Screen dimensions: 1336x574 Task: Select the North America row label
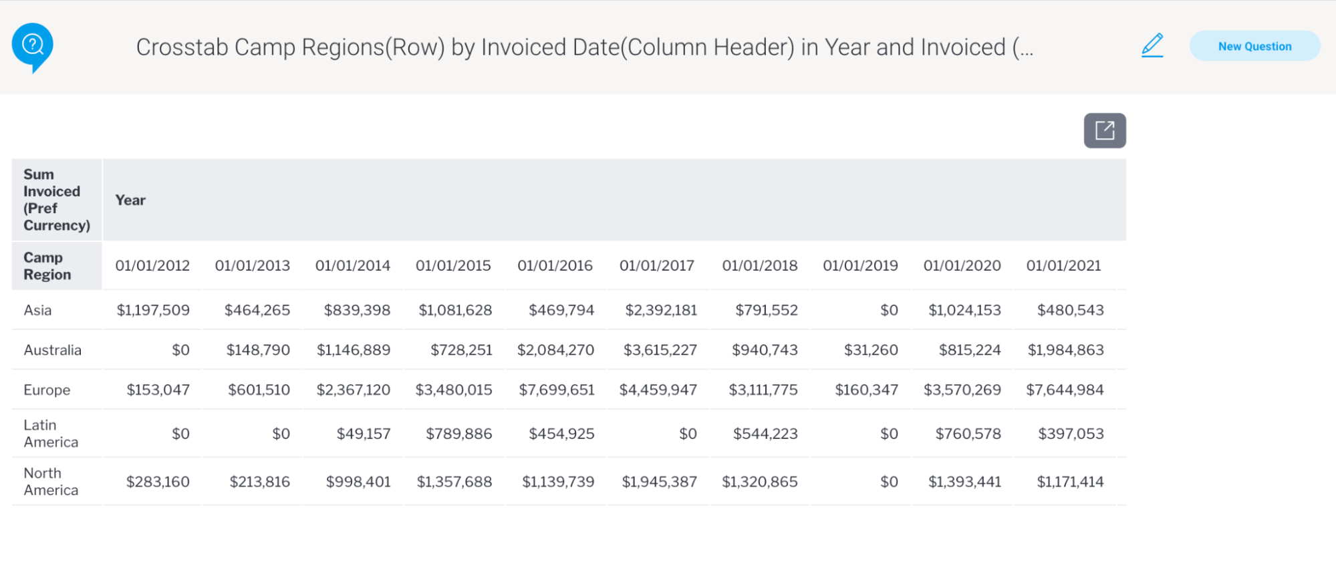(x=51, y=482)
